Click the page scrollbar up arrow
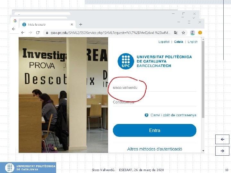The width and height of the screenshot is (231, 173). (x=203, y=39)
